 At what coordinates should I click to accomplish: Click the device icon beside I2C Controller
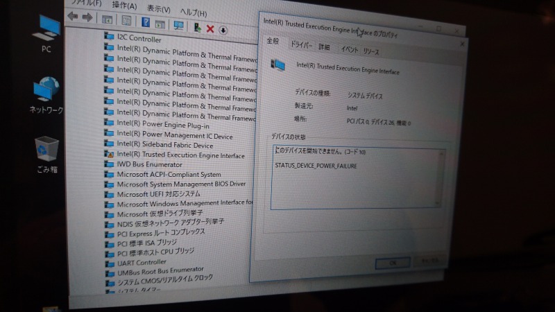pos(109,36)
